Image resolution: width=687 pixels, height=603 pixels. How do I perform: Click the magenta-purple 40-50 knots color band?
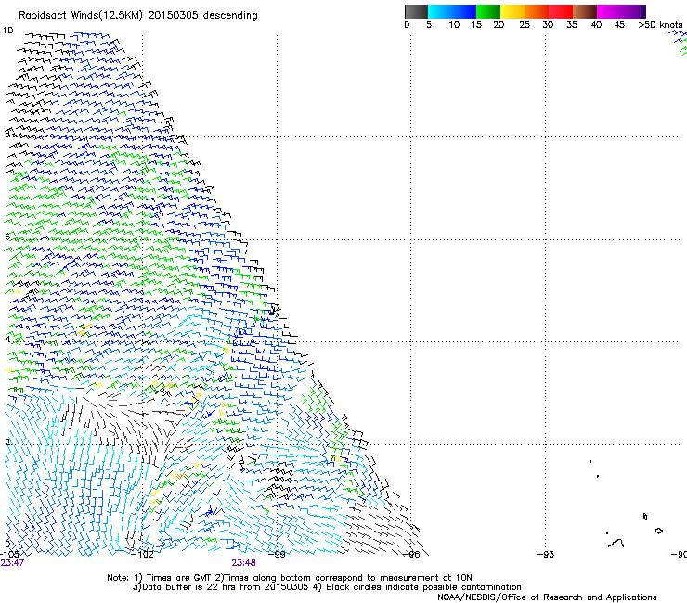pos(621,11)
